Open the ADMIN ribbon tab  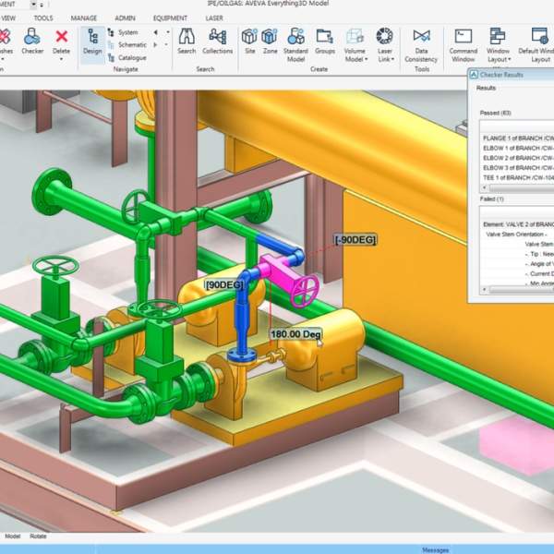(125, 18)
